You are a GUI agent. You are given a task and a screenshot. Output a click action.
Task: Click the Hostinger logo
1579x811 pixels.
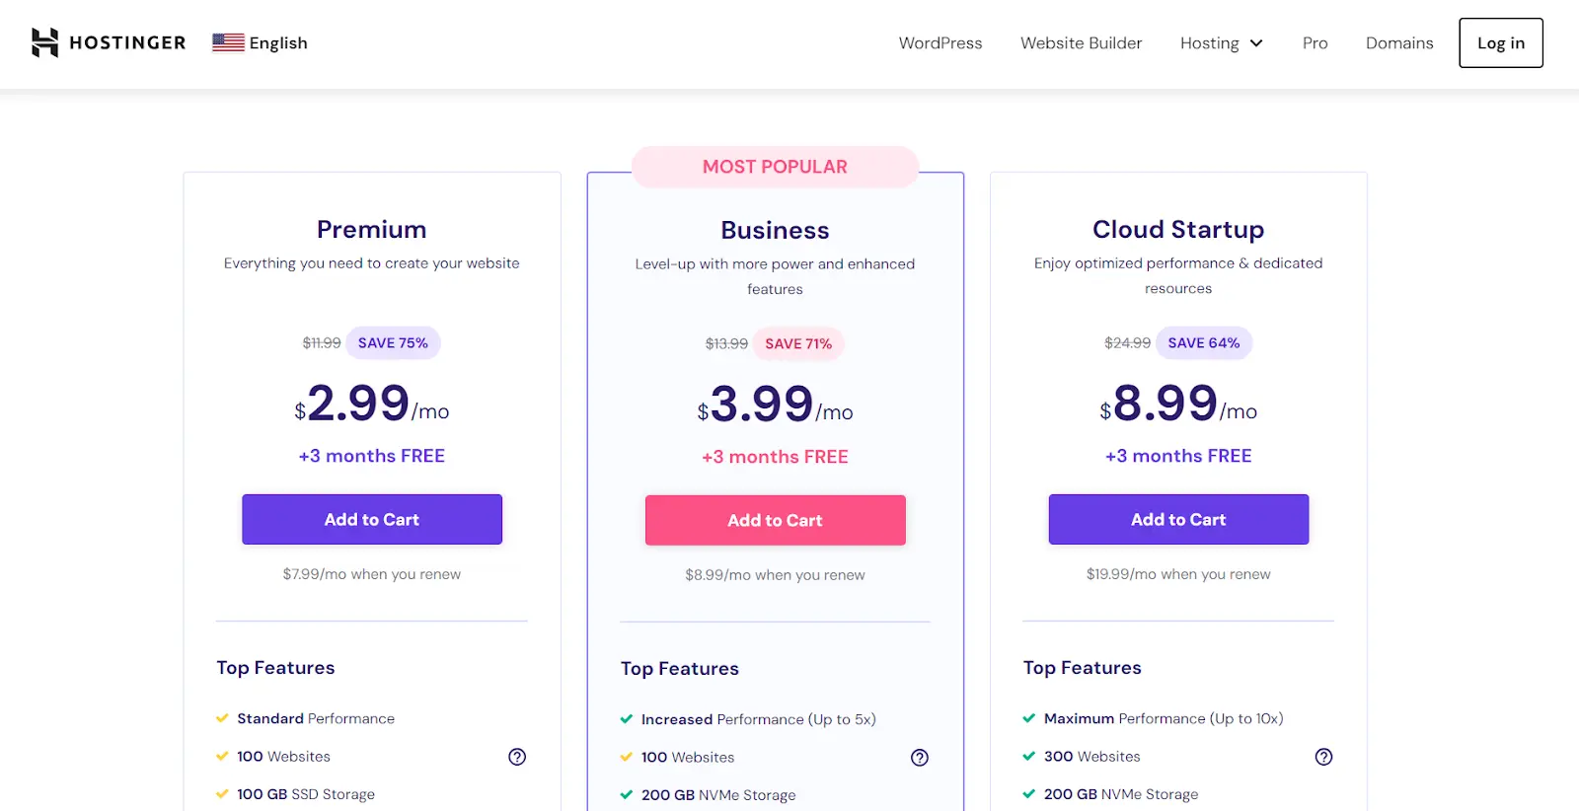click(x=107, y=42)
